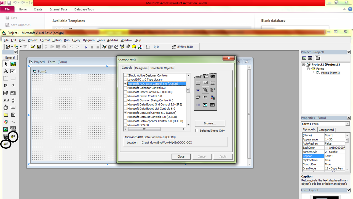This screenshot has height=199, width=353.
Task: Click the BackColor color swatch
Action: 327,148
